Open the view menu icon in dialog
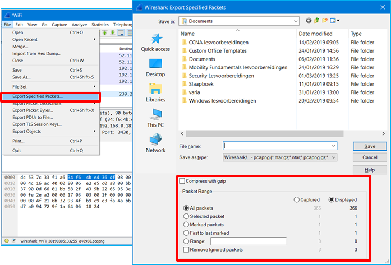The width and height of the screenshot is (391, 265). [335, 21]
